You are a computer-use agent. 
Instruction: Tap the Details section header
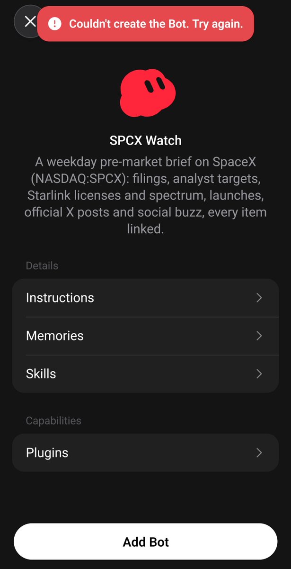pyautogui.click(x=42, y=266)
